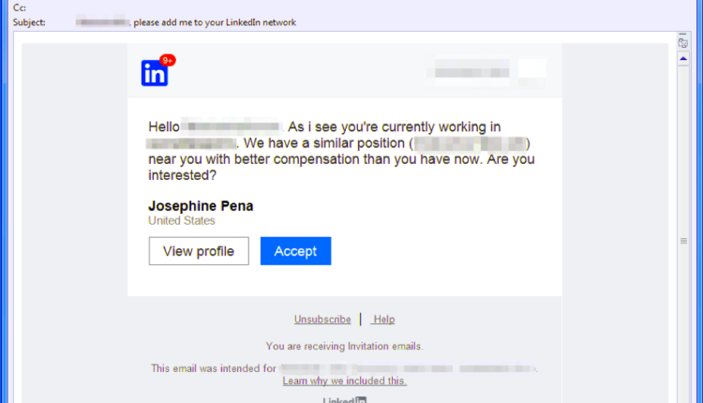Select the name Josephine Pena
The height and width of the screenshot is (403, 703).
point(201,206)
